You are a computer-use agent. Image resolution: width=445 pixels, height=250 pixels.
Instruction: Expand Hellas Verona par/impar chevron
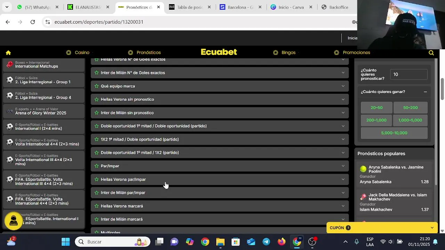pos(343,180)
